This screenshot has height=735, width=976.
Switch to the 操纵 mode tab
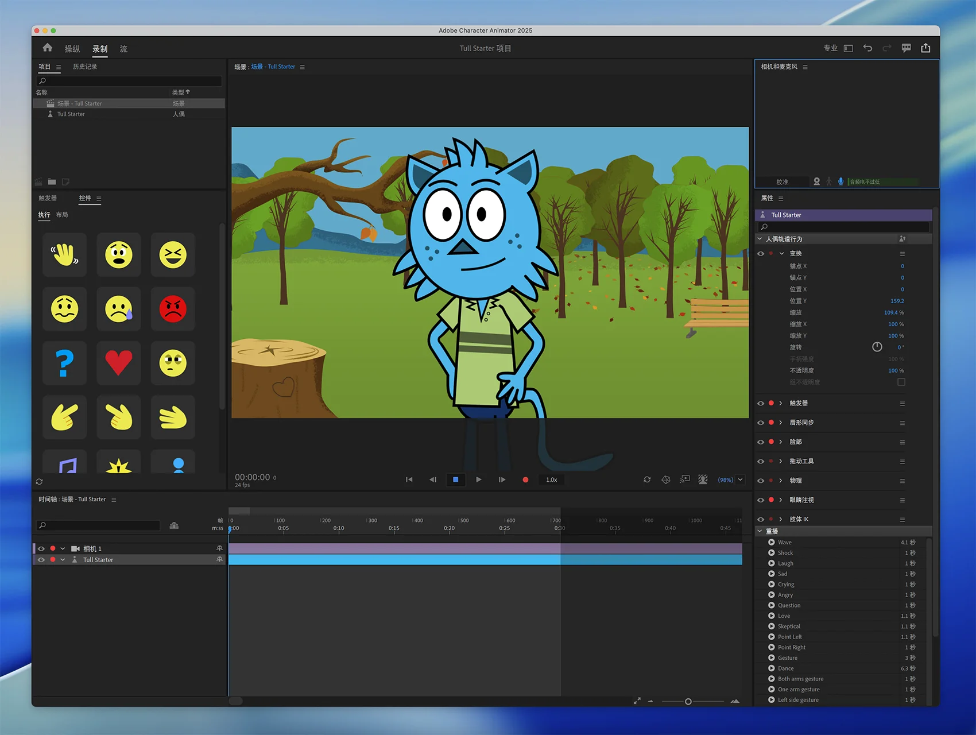pyautogui.click(x=72, y=49)
